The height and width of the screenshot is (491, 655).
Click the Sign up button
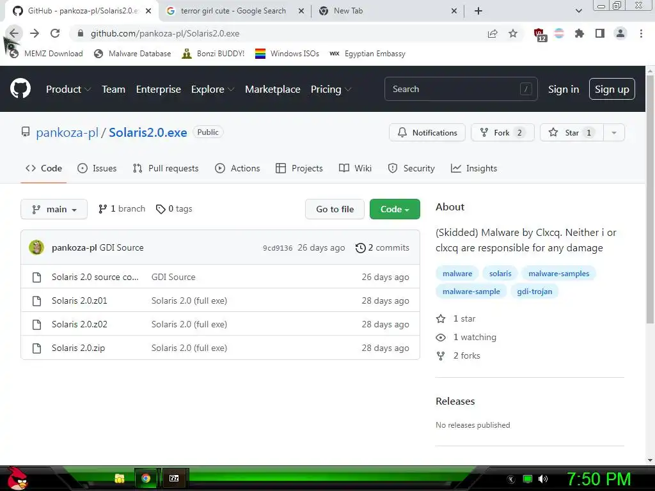click(x=612, y=90)
